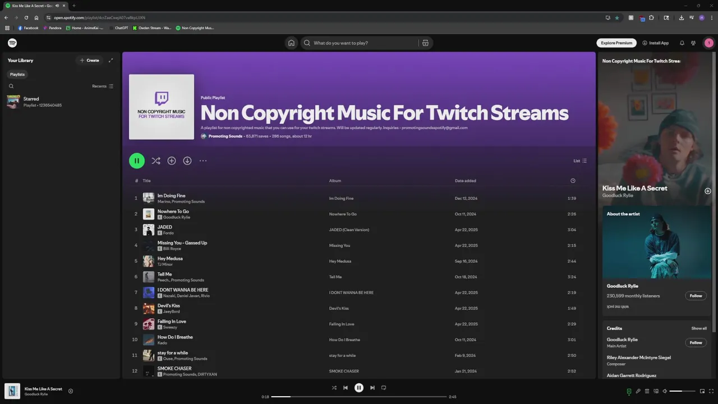Skip to the next track
718x404 pixels.
coord(372,388)
